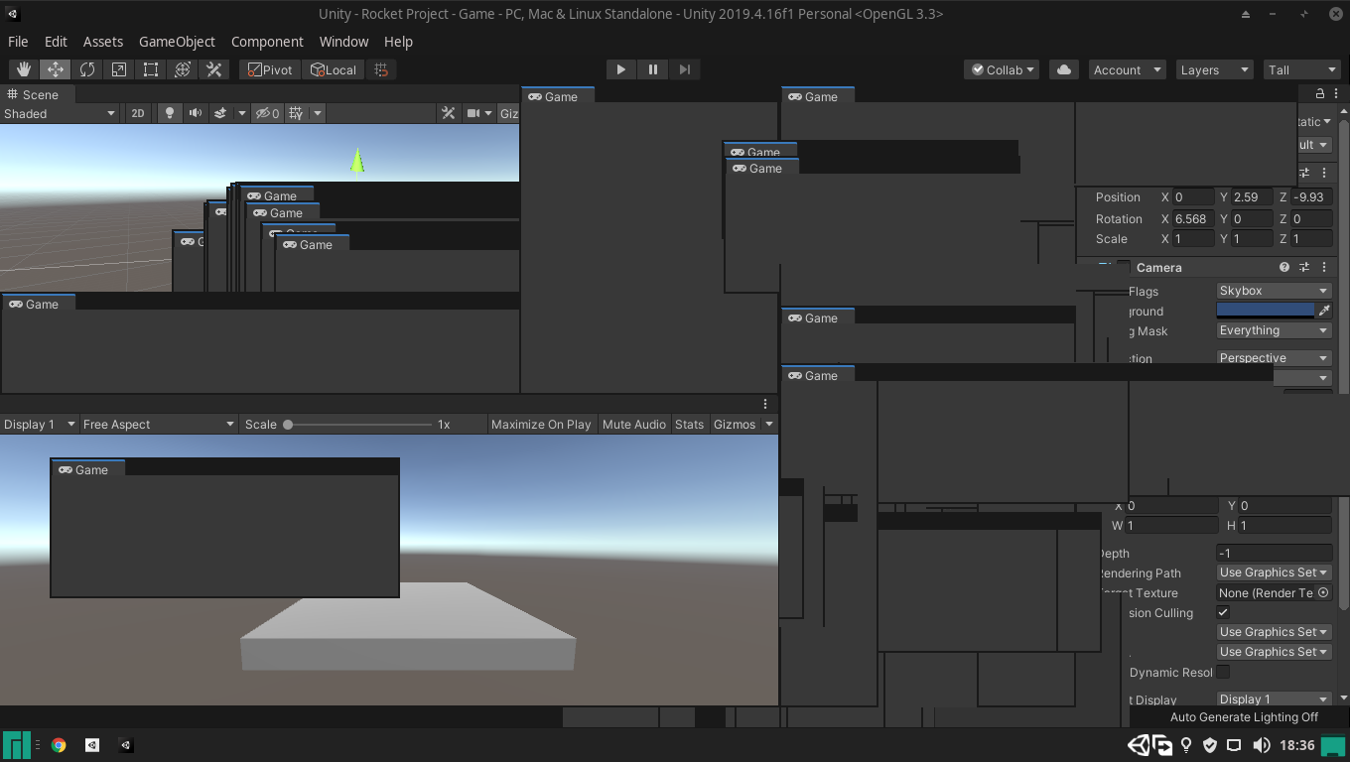Select the Move tool
The image size is (1350, 762).
(x=56, y=69)
